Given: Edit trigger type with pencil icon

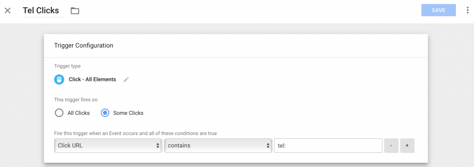Looking at the screenshot, I should pos(126,80).
